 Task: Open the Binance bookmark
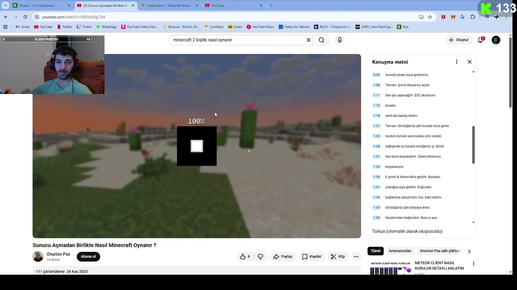(x=181, y=27)
